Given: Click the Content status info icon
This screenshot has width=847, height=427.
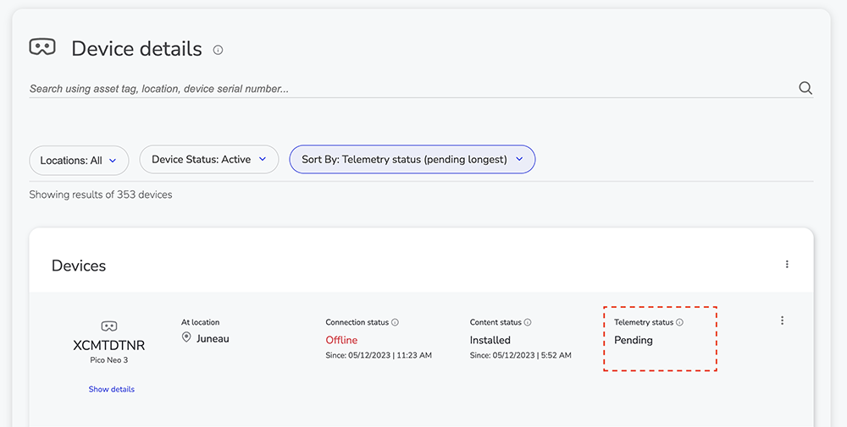Looking at the screenshot, I should 528,322.
